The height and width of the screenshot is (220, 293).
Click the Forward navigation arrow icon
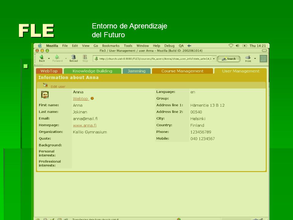pyautogui.click(x=57, y=57)
